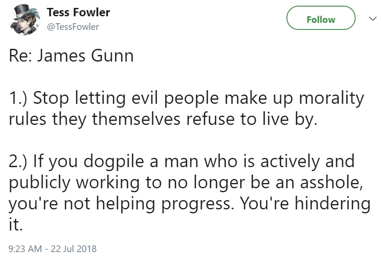Open Tess Fowler's profile avatar picture
This screenshot has width=382, height=256.
(24, 19)
